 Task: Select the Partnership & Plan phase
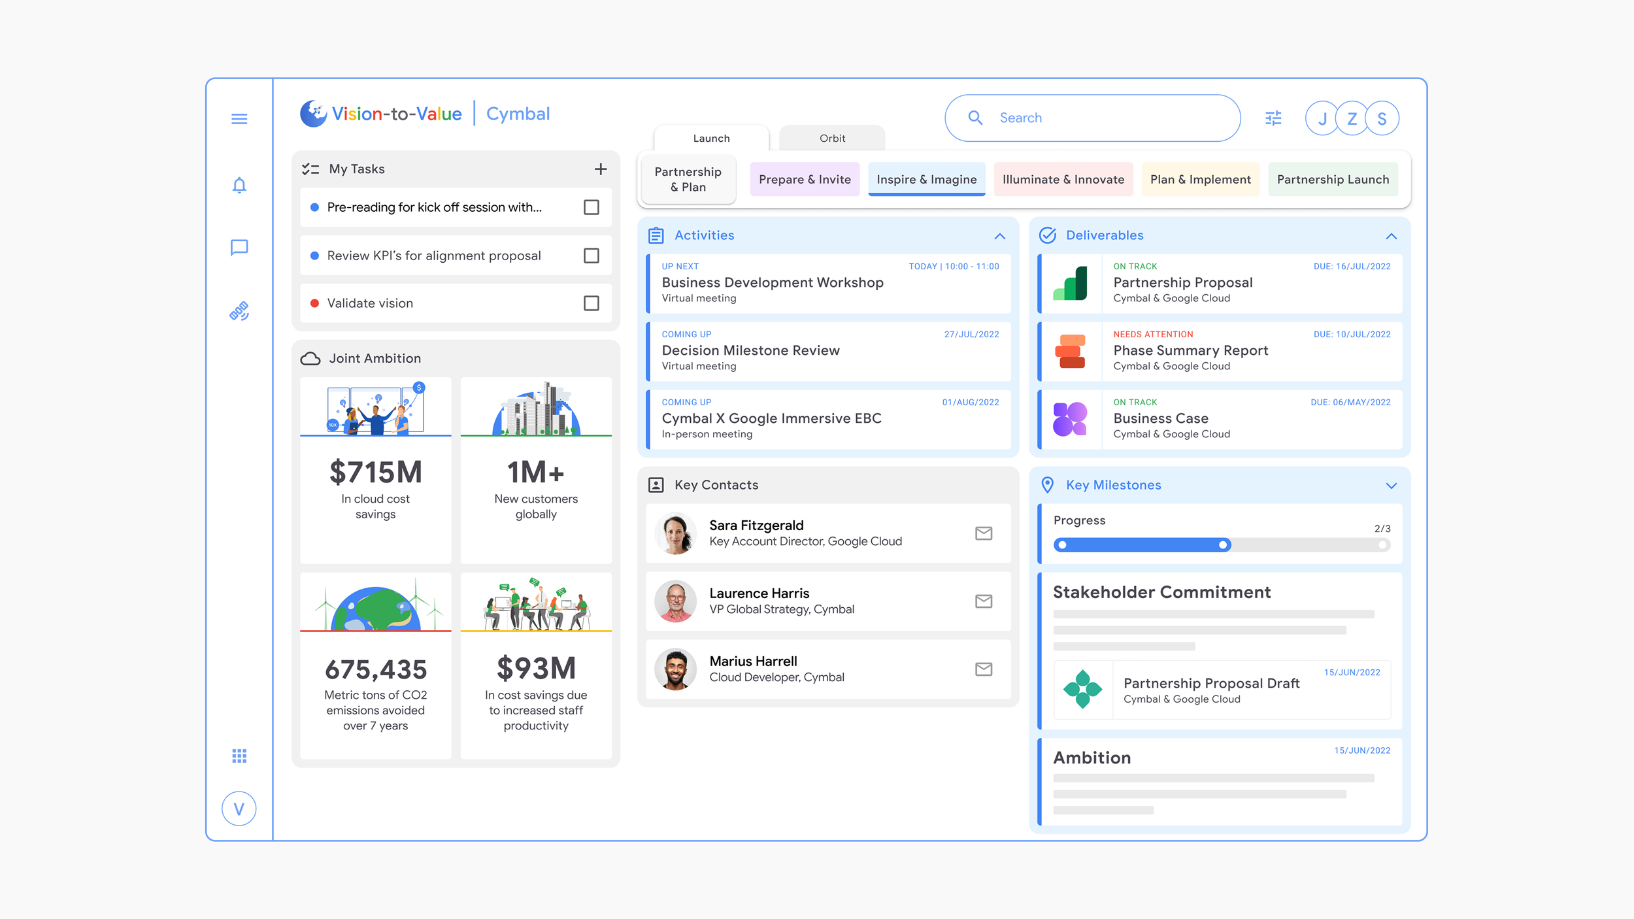coord(688,179)
